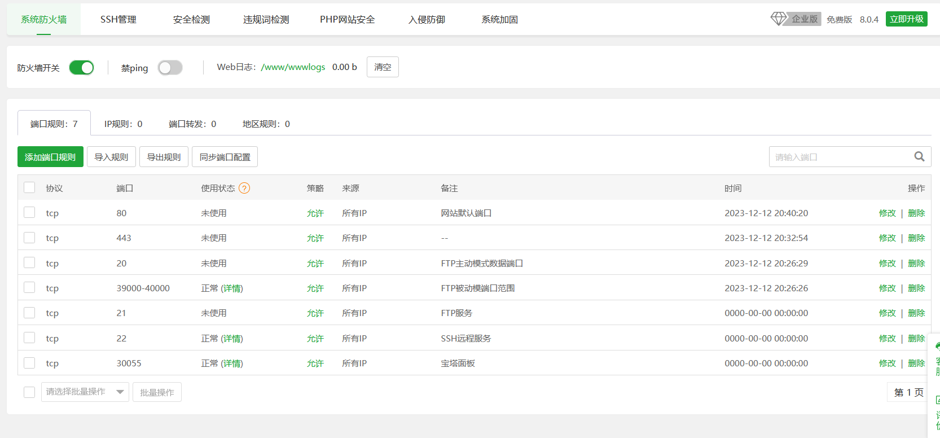
Task: Switch to the SSH管理 tab
Action: (x=118, y=20)
